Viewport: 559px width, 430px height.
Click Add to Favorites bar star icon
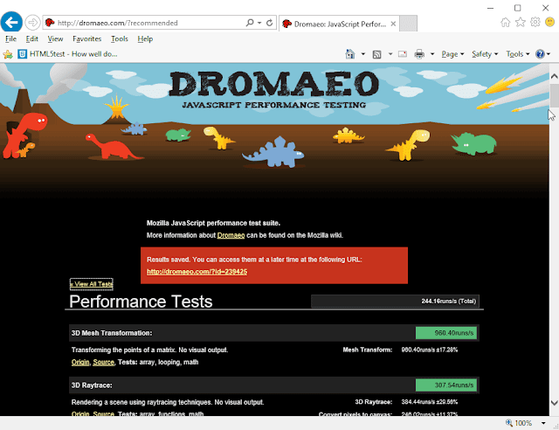(8, 54)
